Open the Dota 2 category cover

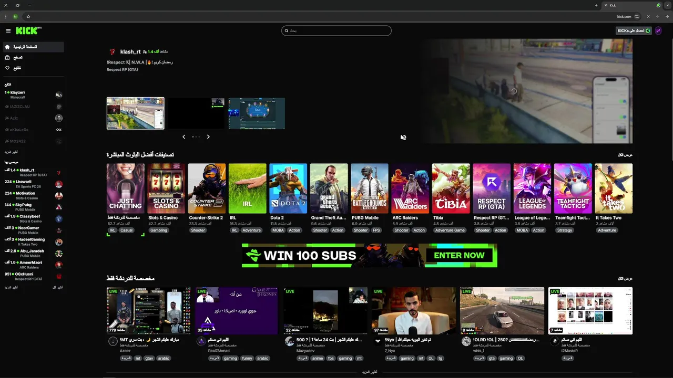tap(288, 188)
